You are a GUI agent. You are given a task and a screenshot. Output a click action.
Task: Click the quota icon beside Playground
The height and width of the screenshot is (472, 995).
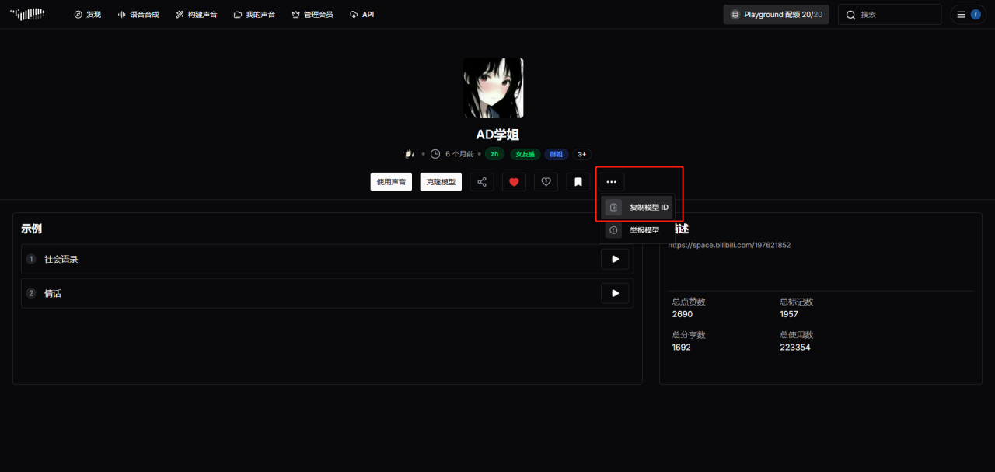pos(735,15)
